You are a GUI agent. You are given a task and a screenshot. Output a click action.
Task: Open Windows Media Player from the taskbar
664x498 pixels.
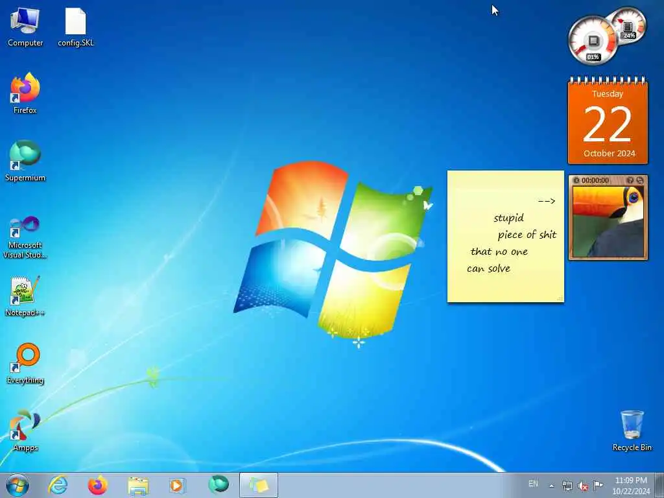click(177, 485)
